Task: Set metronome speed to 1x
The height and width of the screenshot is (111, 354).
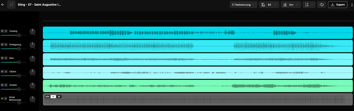Action: [53, 97]
